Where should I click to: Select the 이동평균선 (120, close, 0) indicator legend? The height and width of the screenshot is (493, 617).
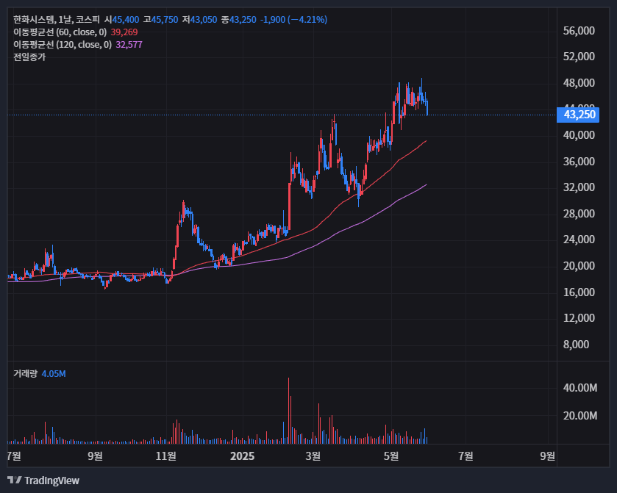pyautogui.click(x=63, y=45)
